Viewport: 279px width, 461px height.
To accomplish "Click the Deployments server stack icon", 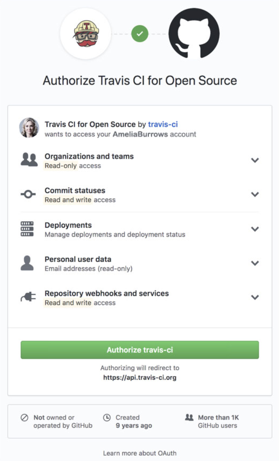I will pos(27,229).
